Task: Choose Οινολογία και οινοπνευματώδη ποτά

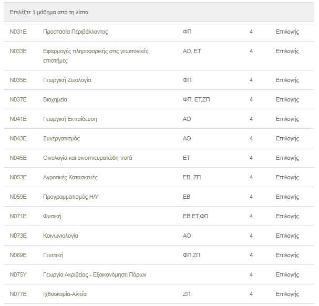Action: coord(87,158)
